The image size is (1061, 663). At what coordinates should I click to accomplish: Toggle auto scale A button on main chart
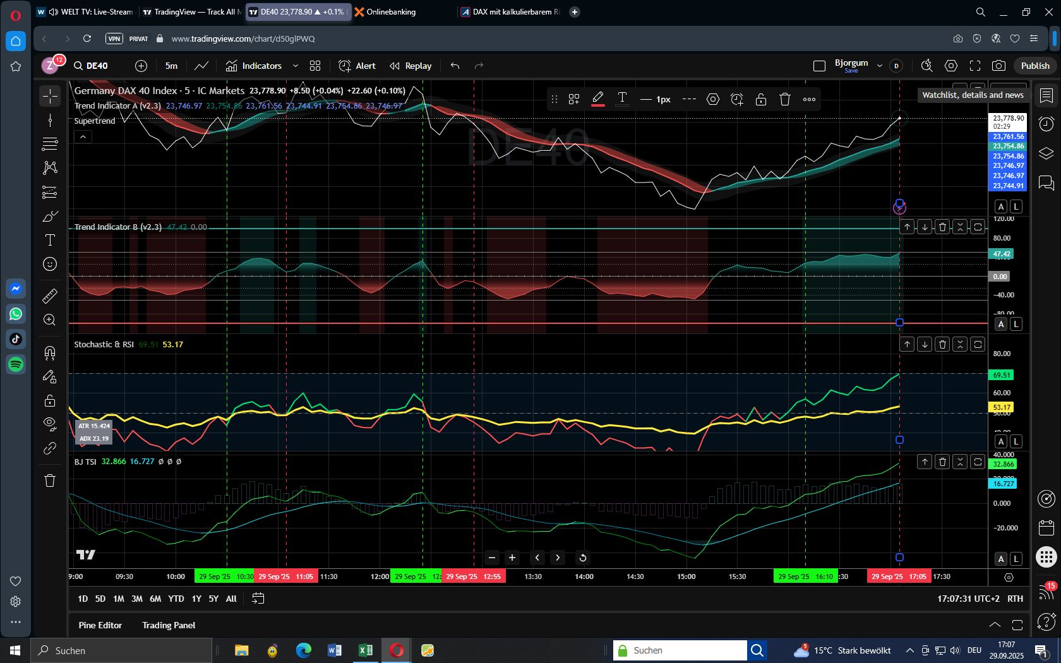coord(1001,206)
